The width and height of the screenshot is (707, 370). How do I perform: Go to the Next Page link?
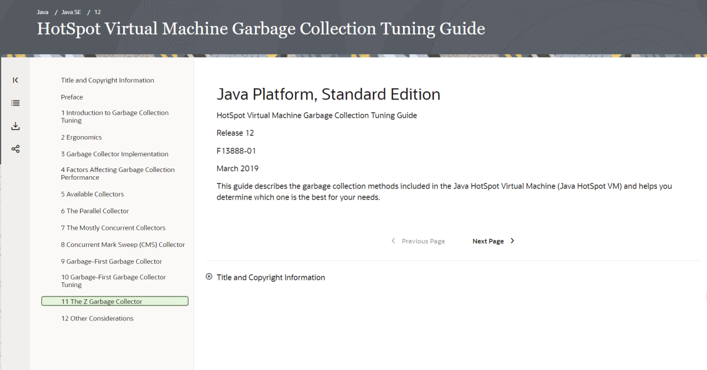point(488,241)
